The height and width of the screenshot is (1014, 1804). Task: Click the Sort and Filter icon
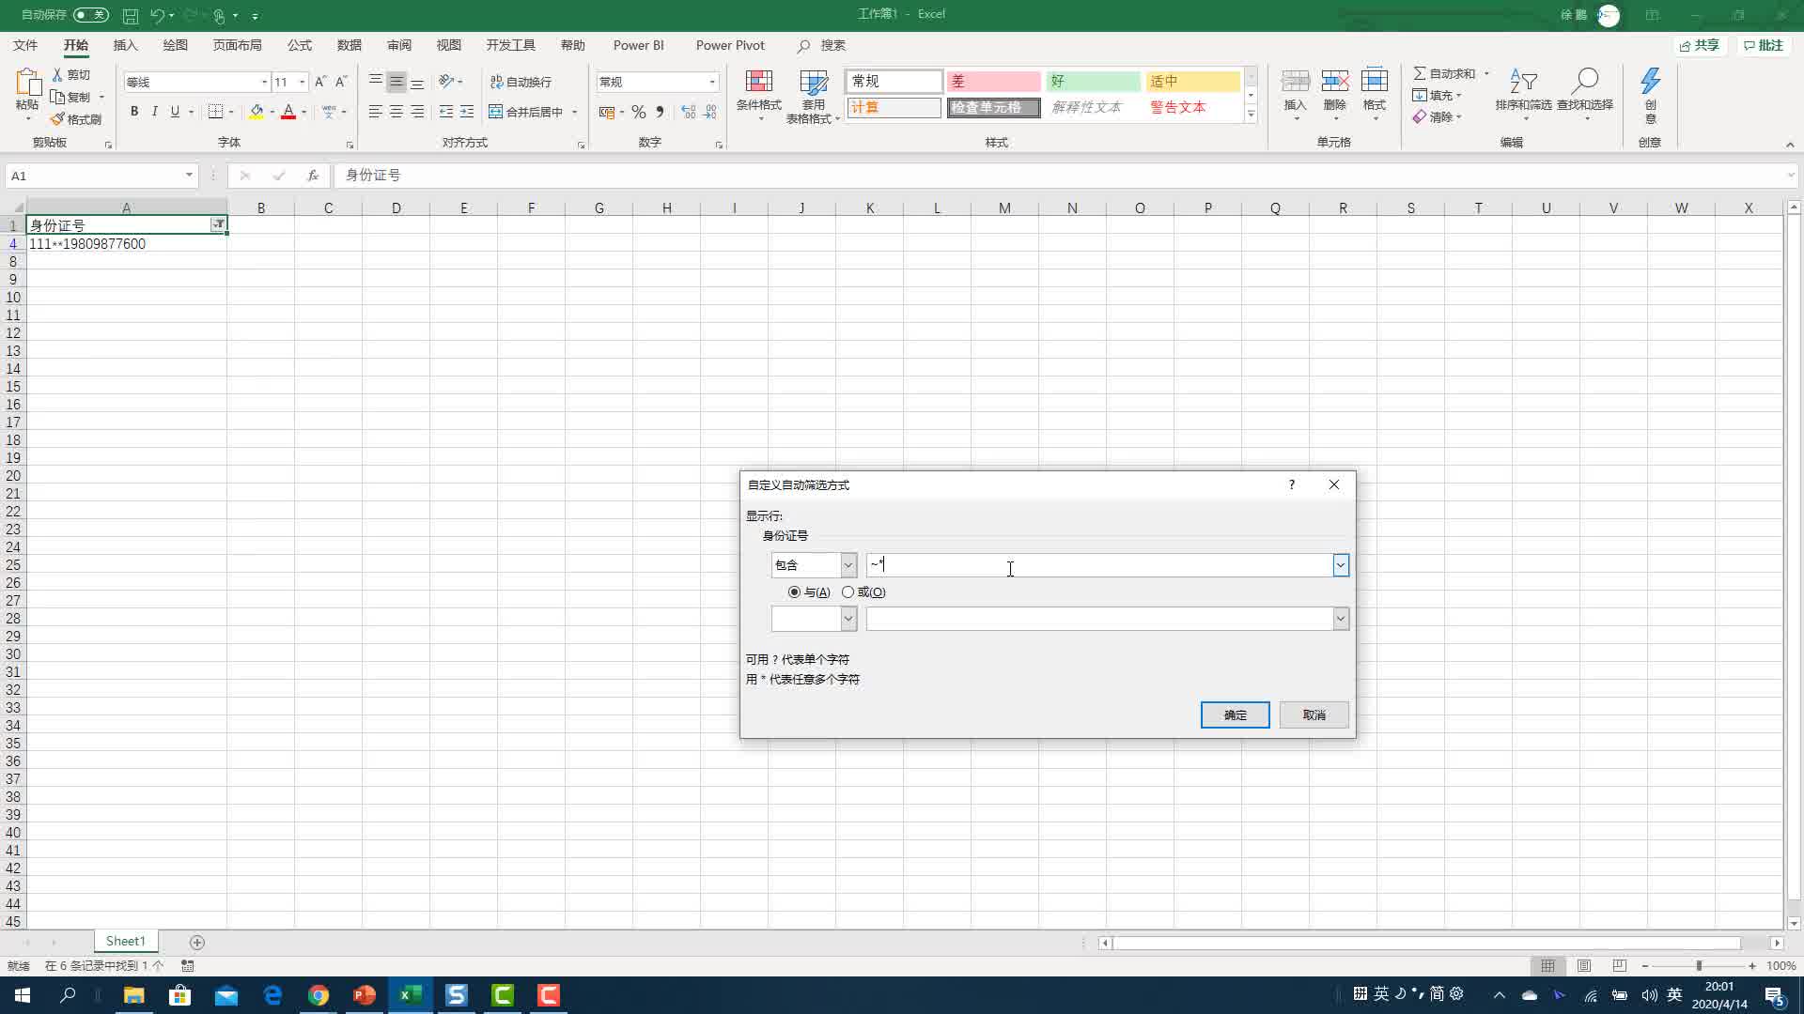pos(1523,83)
